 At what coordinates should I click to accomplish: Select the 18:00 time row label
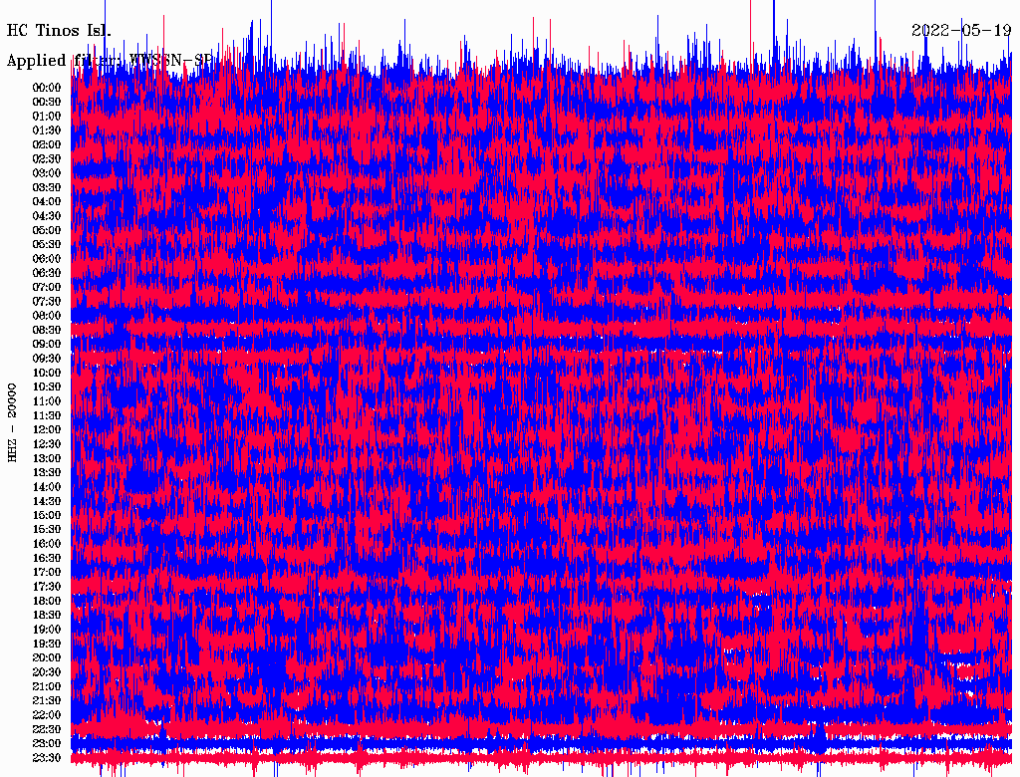point(47,601)
